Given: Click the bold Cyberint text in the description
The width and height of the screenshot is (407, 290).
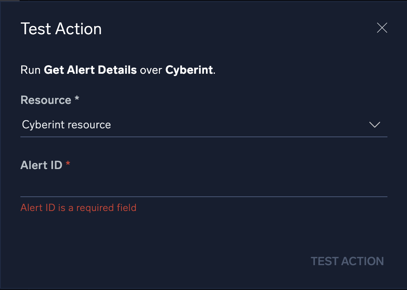Looking at the screenshot, I should click(x=189, y=70).
